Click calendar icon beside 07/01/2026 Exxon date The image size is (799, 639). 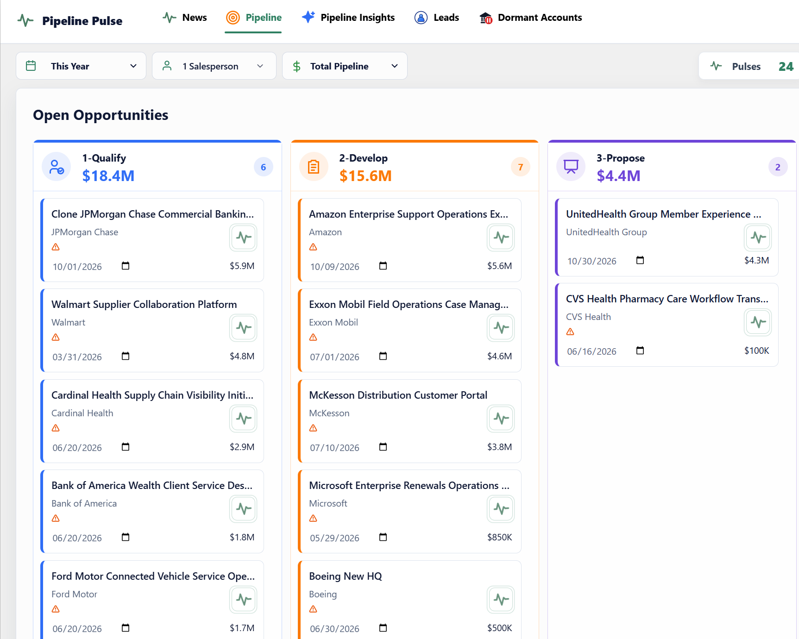[383, 356]
